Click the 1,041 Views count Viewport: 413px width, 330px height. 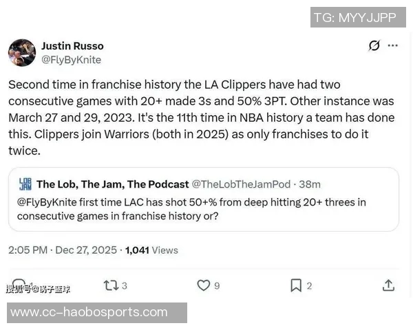tap(151, 250)
